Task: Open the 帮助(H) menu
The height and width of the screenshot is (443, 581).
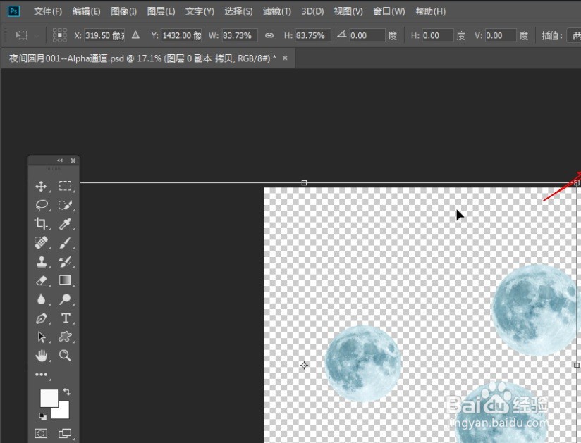Action: point(430,11)
